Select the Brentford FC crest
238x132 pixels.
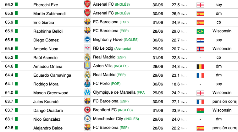[87, 110]
